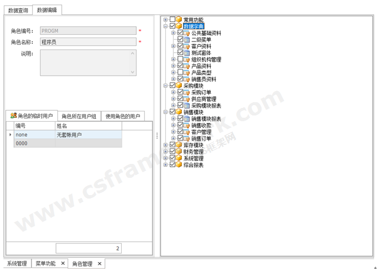Click the 组织机构管理 form icon
This screenshot has width=377, height=269.
(x=186, y=59)
